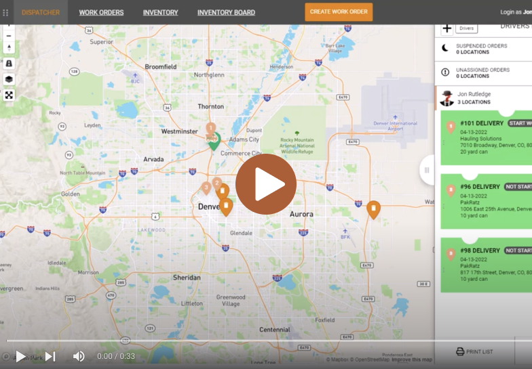Viewport: 532px width, 369px height.
Task: Click the moon suspended orders icon
Action: pyautogui.click(x=445, y=48)
